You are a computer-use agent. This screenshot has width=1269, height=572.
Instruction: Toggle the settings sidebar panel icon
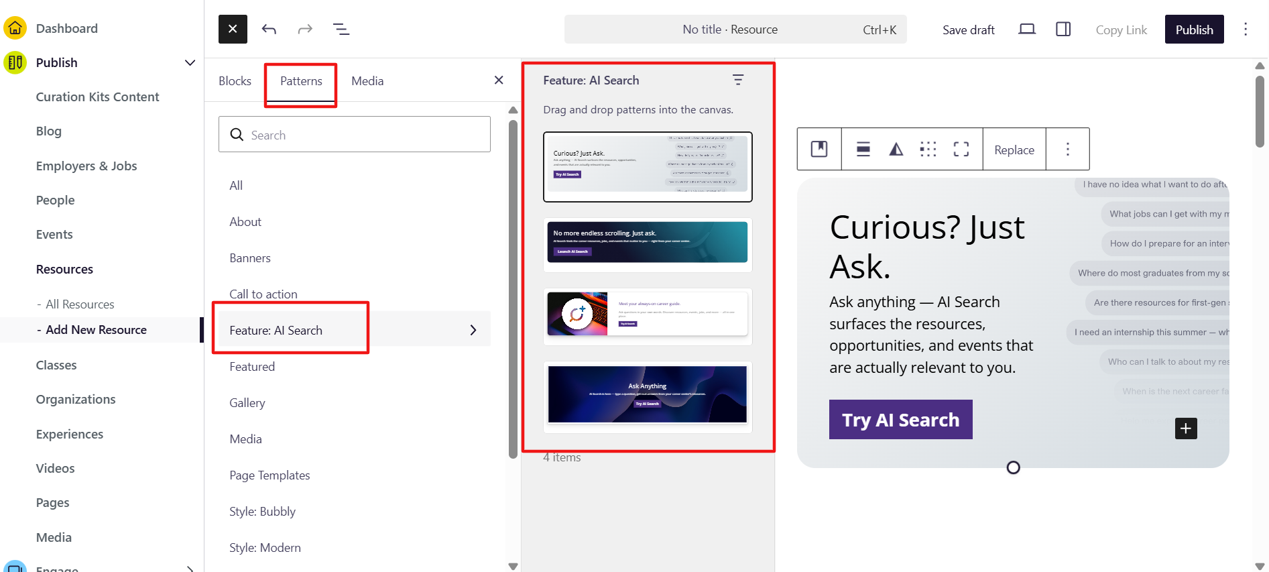click(x=1063, y=29)
